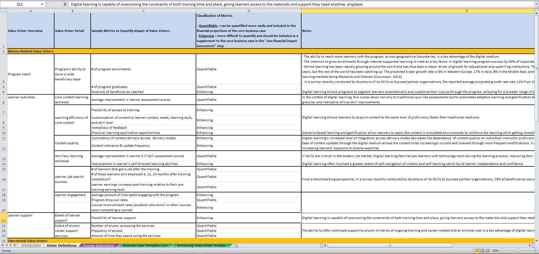The height and width of the screenshot is (254, 539).
Task: Click horizontal scrollbar right arrow
Action: click(530, 246)
